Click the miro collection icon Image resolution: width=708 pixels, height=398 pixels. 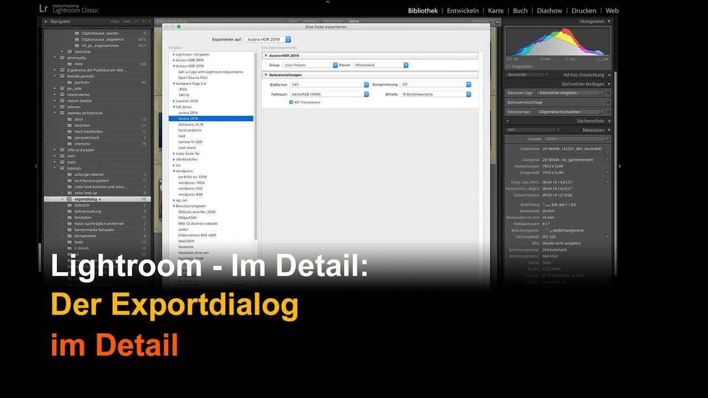[x=70, y=64]
